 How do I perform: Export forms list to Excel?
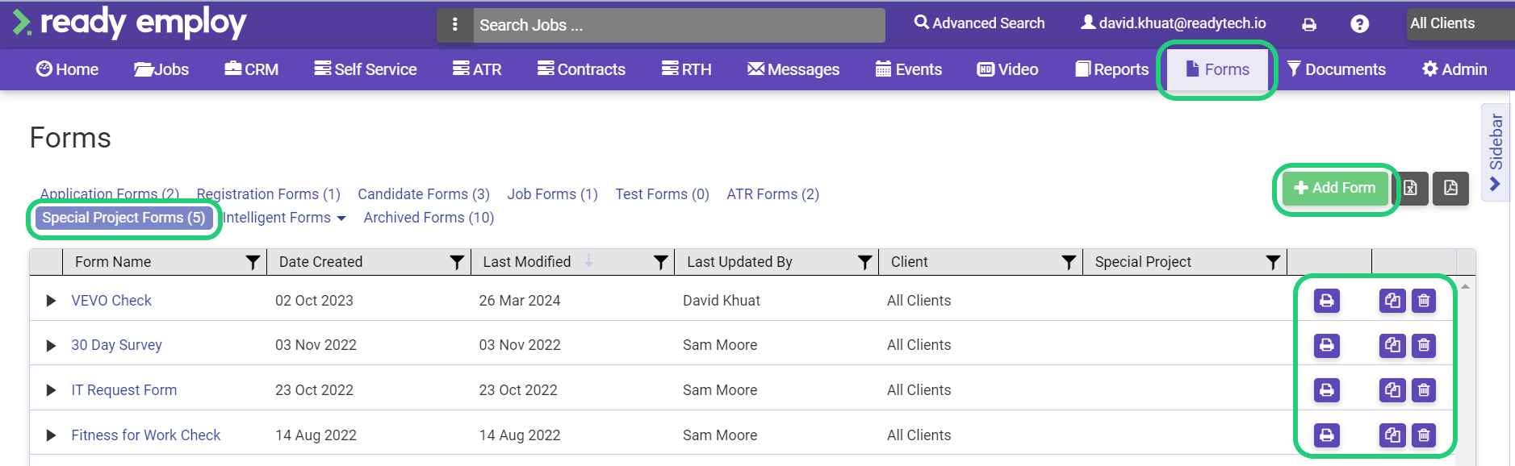[1412, 188]
